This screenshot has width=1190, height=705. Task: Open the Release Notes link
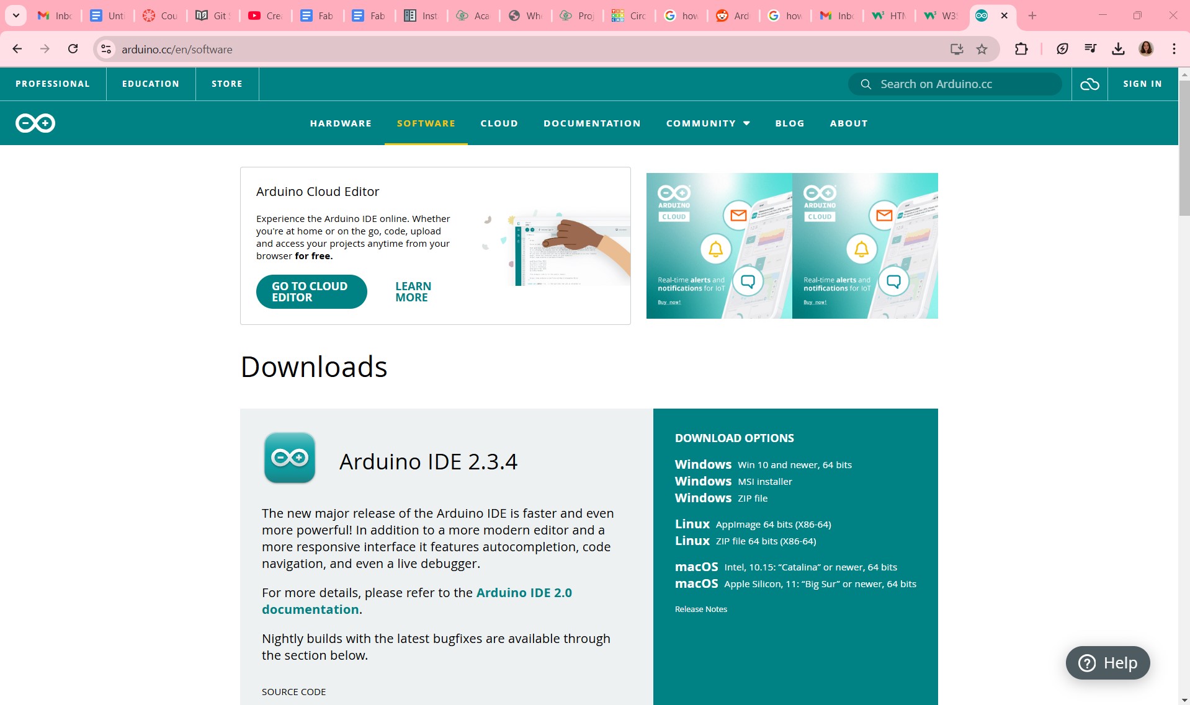pos(701,609)
